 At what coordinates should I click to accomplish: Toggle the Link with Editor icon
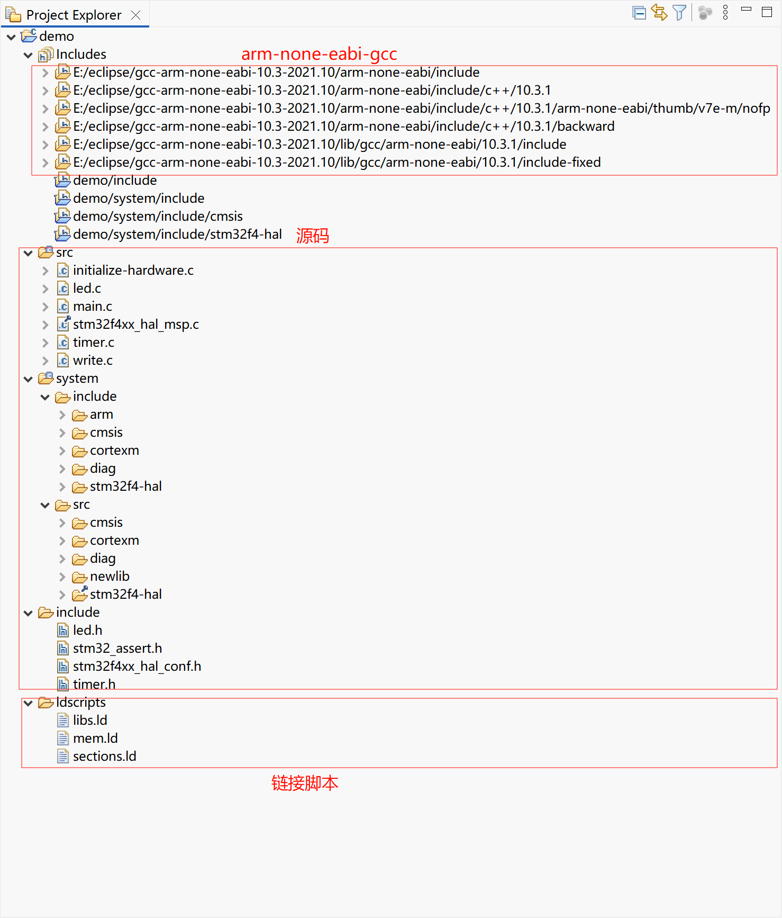659,13
